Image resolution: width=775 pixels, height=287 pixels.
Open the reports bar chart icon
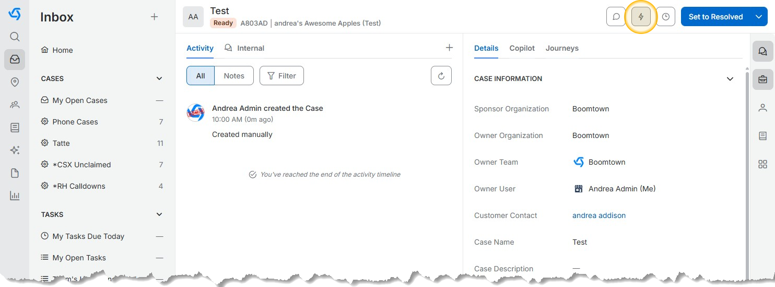[15, 196]
